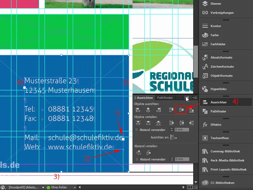Enable Abstand verwenden under Abstand verteilen
Viewport: 253px width, 190px height.
click(137, 160)
